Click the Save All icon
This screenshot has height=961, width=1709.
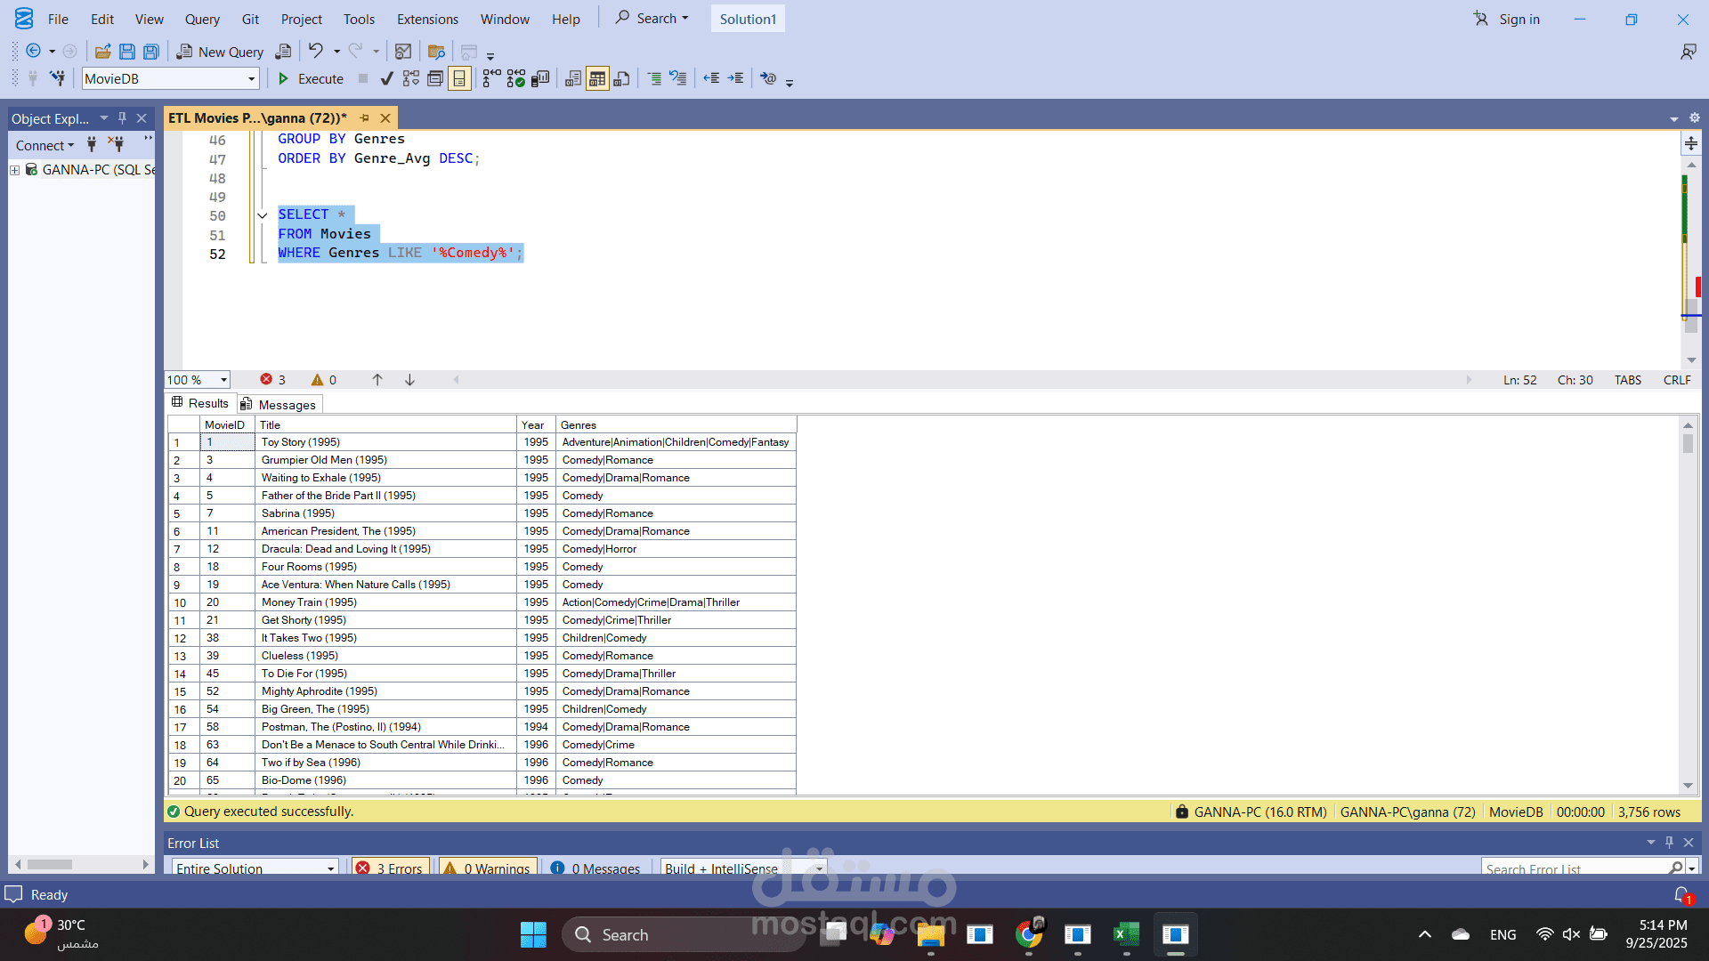(151, 52)
